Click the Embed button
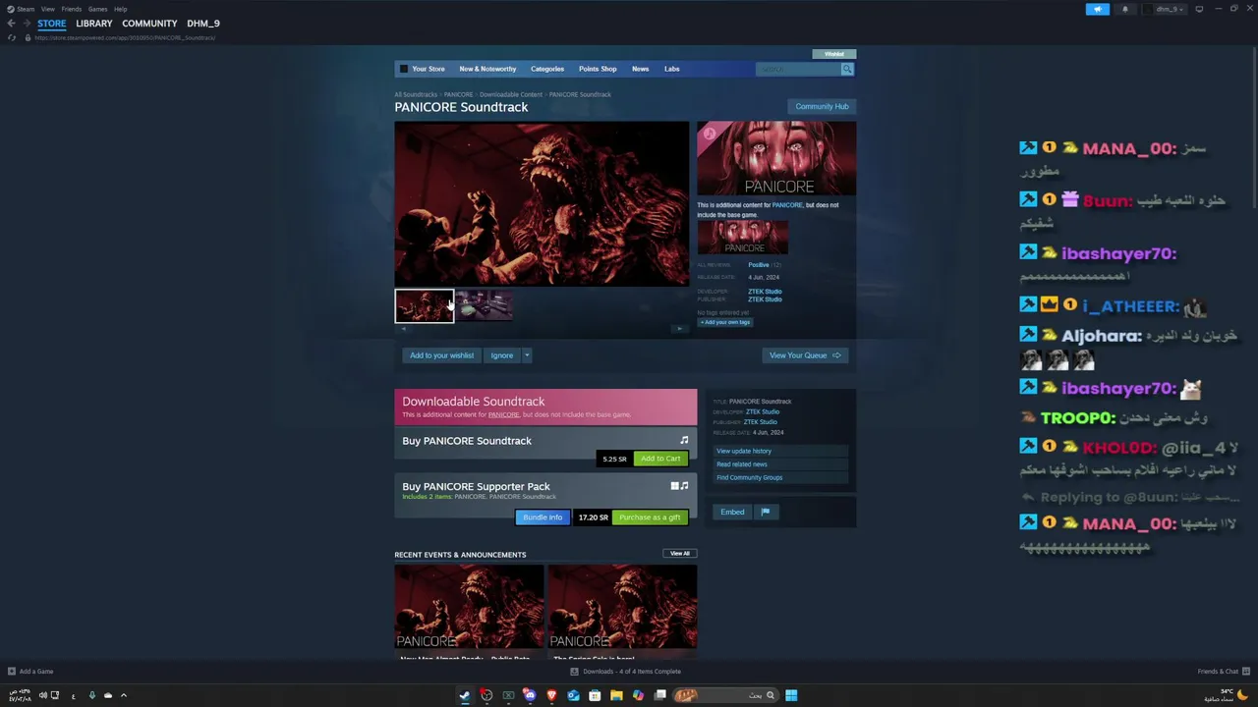 [x=732, y=512]
